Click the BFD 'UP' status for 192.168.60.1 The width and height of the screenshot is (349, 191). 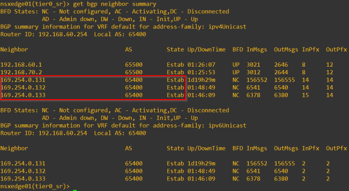(235, 64)
